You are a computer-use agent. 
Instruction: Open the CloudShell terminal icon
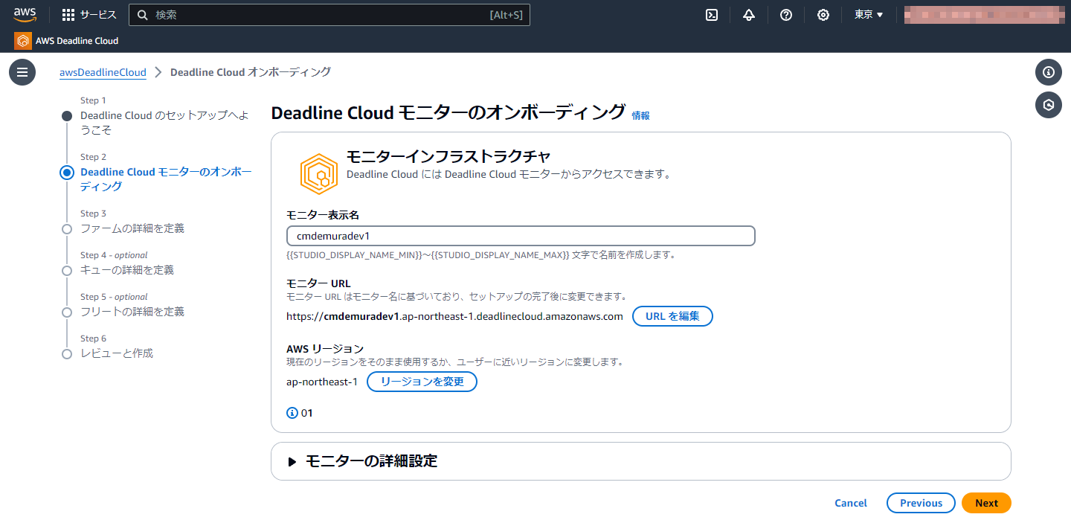(x=711, y=14)
